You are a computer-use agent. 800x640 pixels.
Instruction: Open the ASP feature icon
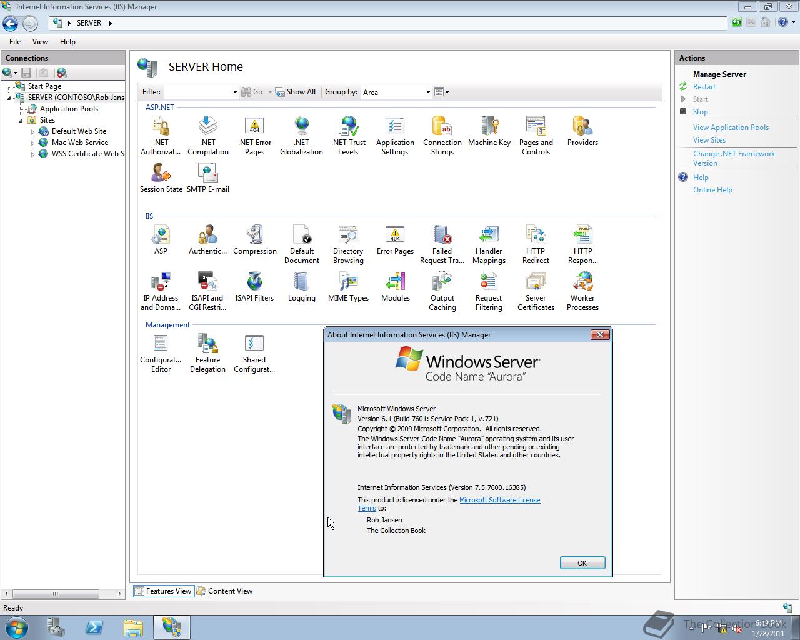(x=161, y=240)
